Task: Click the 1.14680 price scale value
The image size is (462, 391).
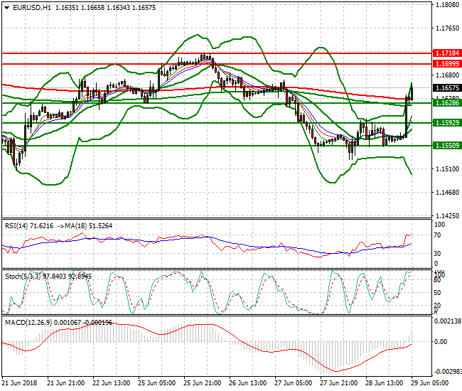Action: click(x=447, y=193)
